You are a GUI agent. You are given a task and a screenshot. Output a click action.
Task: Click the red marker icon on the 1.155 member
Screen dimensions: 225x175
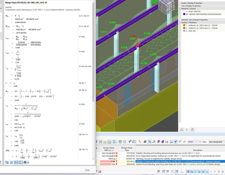coord(138,45)
